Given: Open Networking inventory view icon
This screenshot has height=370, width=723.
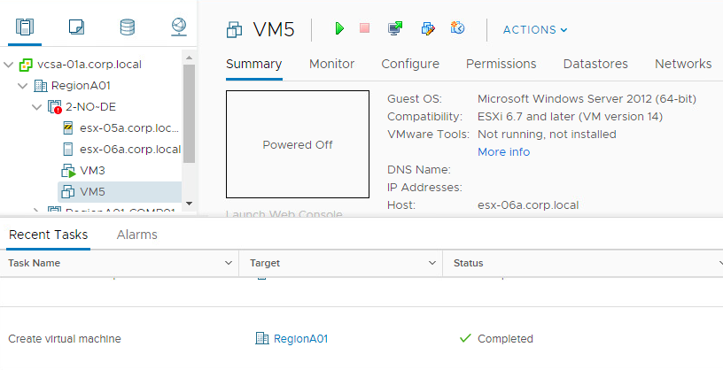Looking at the screenshot, I should click(x=179, y=27).
